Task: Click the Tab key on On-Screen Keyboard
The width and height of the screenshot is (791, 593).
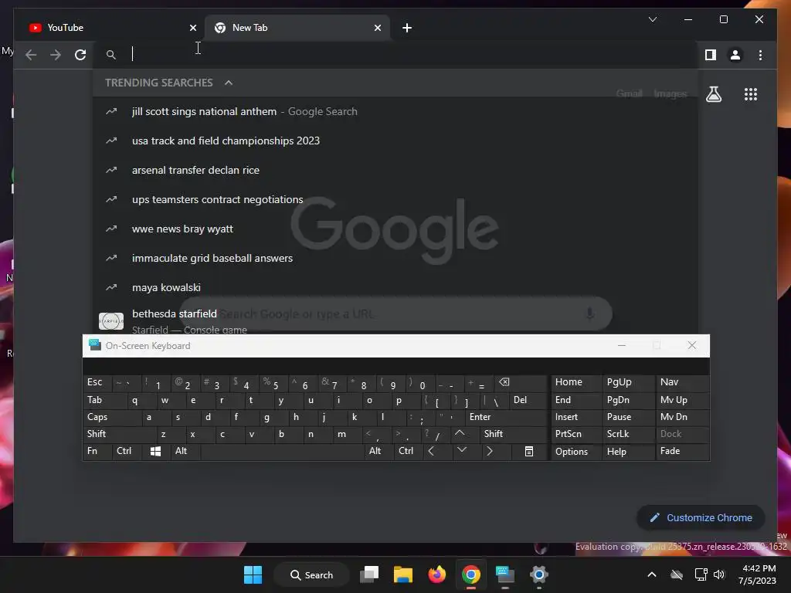Action: (104, 400)
